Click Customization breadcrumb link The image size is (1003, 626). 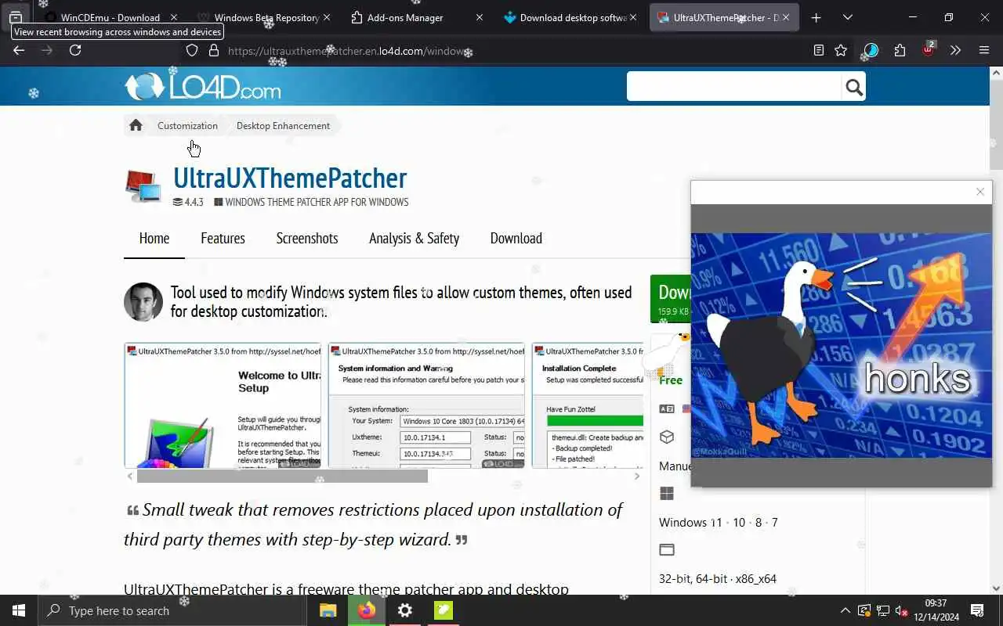point(187,125)
